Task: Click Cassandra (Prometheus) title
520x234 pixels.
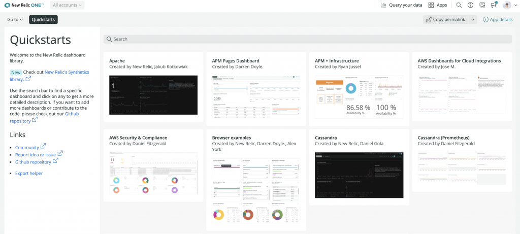Action: coord(443,138)
